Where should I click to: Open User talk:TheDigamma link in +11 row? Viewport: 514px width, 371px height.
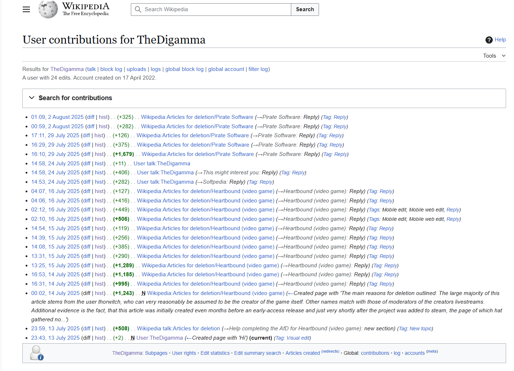click(162, 164)
